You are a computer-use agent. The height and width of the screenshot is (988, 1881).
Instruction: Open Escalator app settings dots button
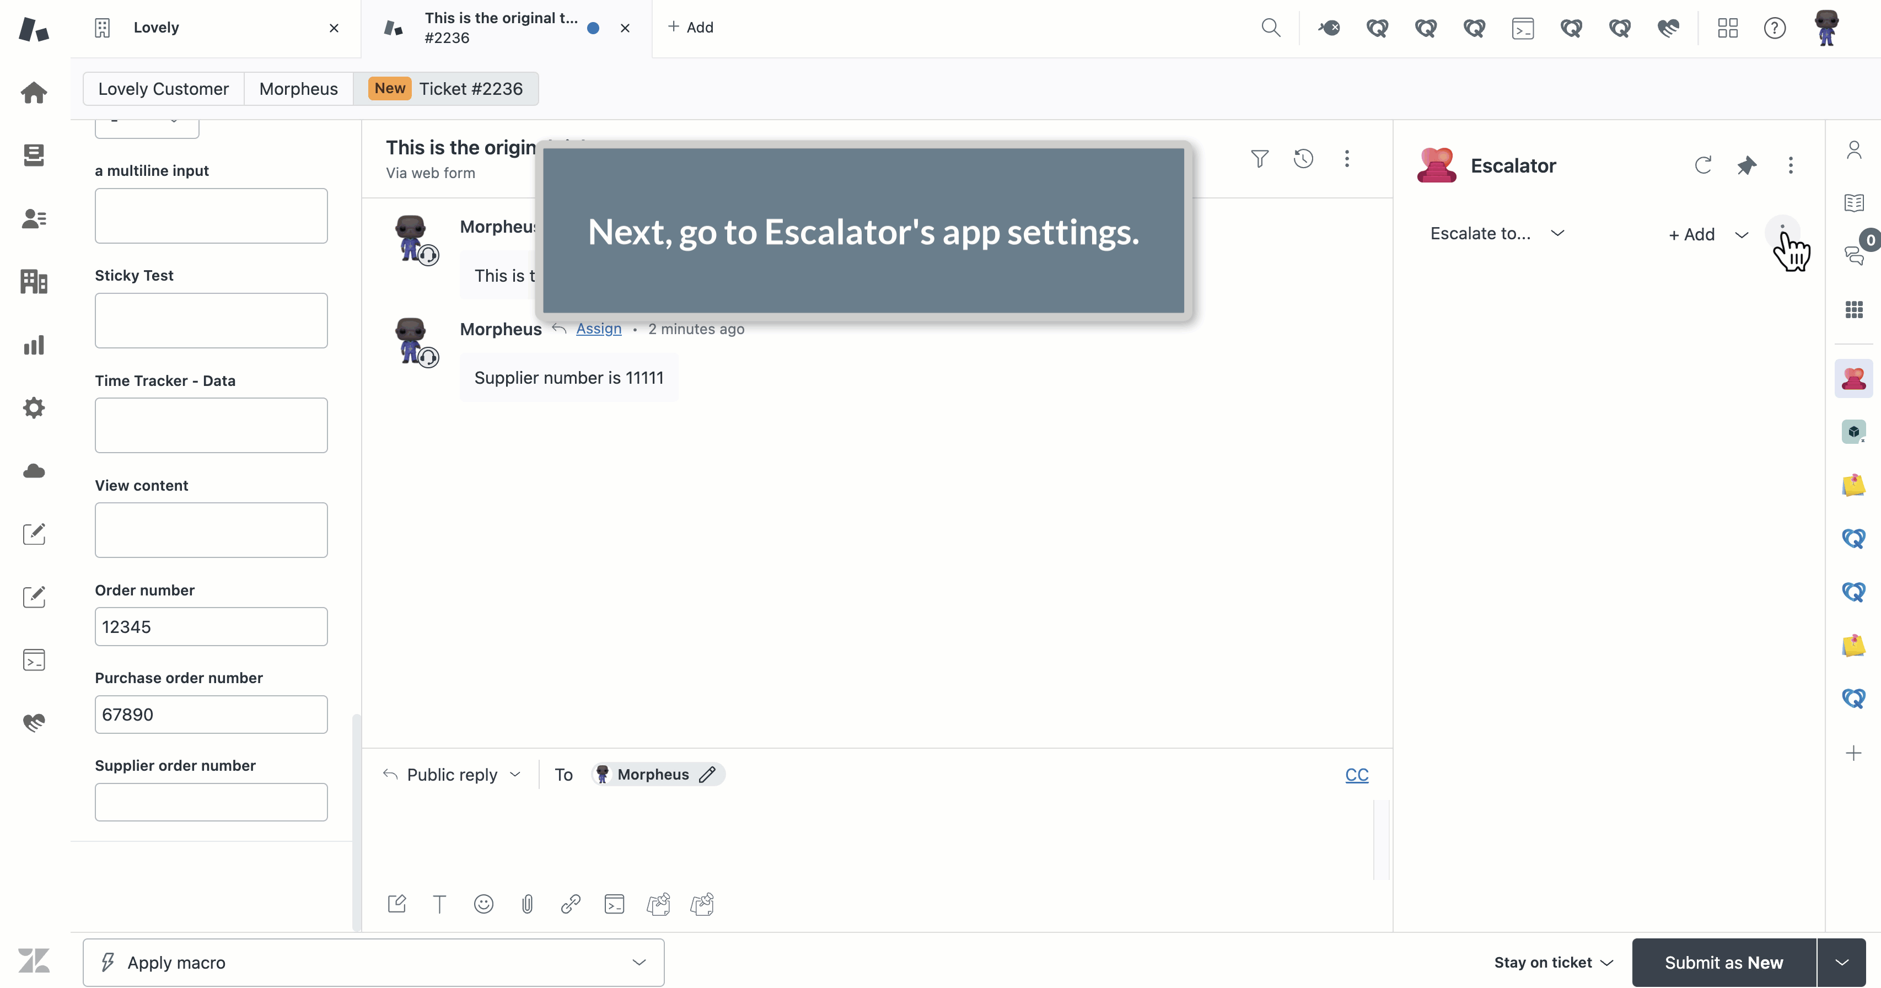click(x=1782, y=233)
